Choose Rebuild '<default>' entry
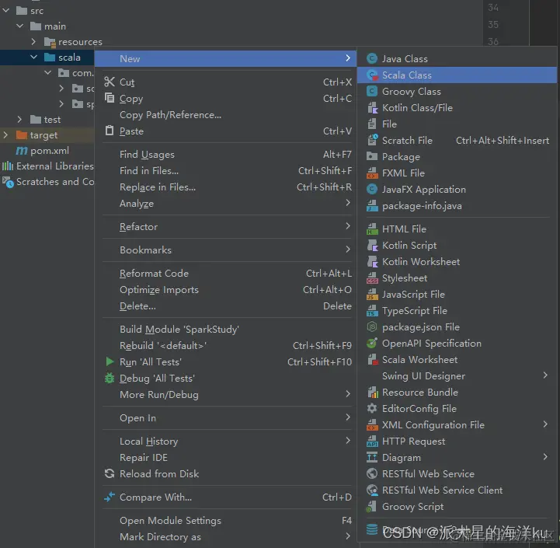560x548 pixels. (x=227, y=346)
